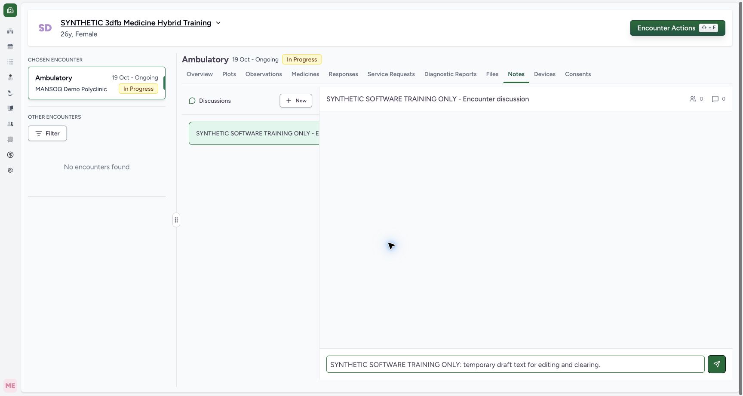Open the settings gear icon in sidebar

click(x=10, y=170)
